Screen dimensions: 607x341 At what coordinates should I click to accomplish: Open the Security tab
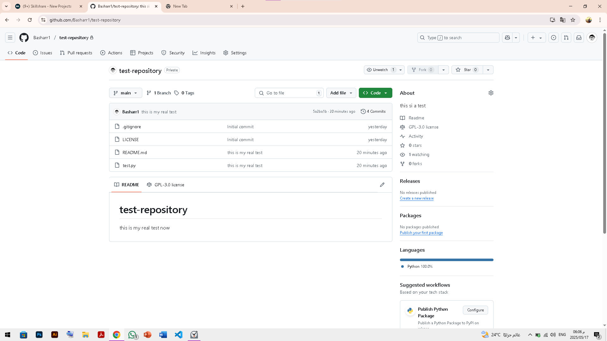coord(173,53)
